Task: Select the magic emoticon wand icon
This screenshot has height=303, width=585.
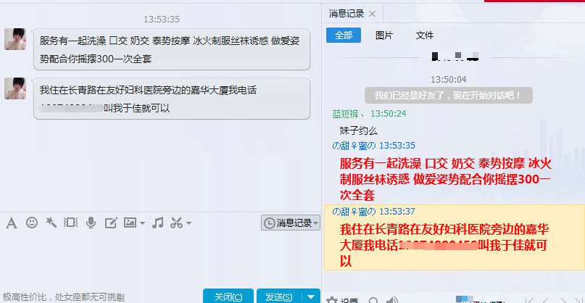Action: click(51, 223)
